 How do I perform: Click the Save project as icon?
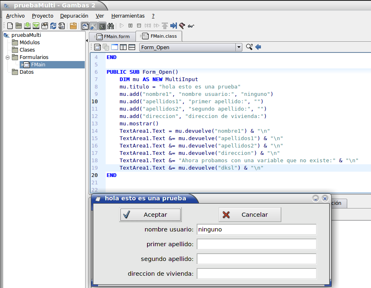(x=36, y=26)
